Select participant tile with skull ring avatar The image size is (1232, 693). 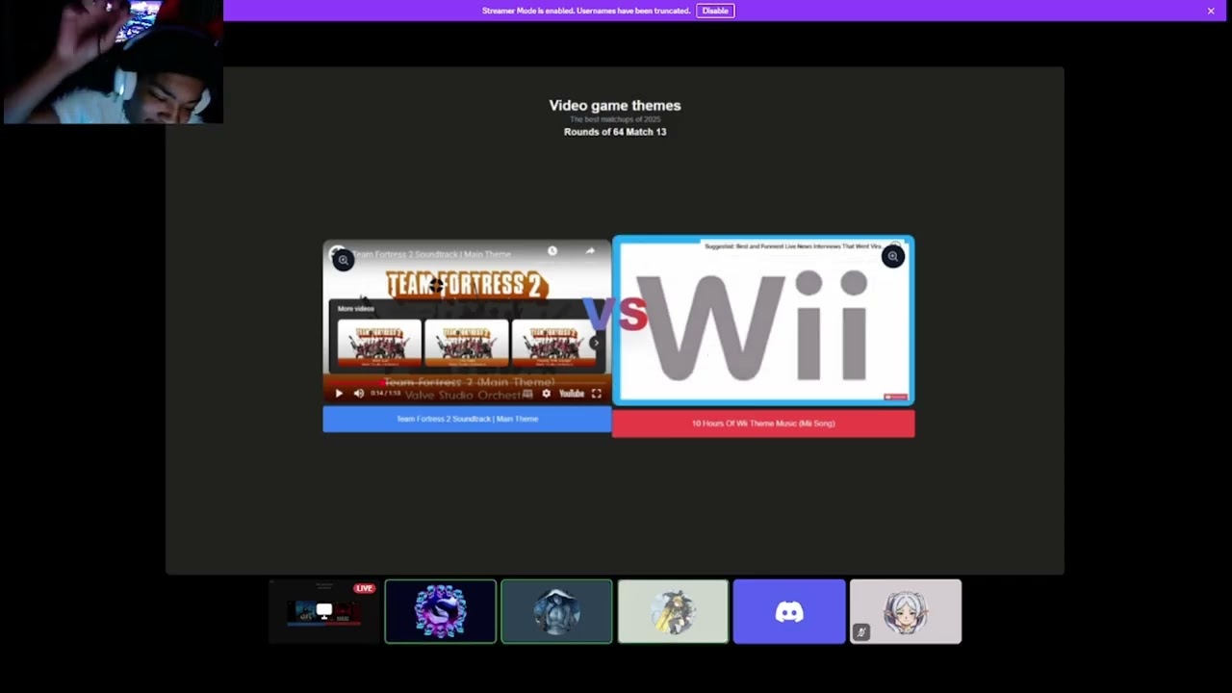pyautogui.click(x=441, y=611)
